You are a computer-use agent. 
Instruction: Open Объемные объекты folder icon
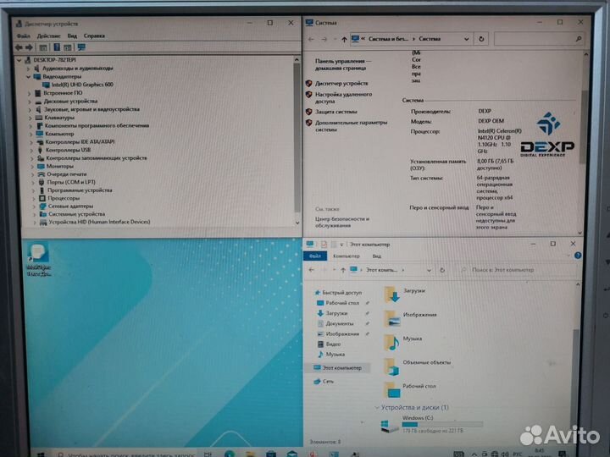(x=391, y=366)
